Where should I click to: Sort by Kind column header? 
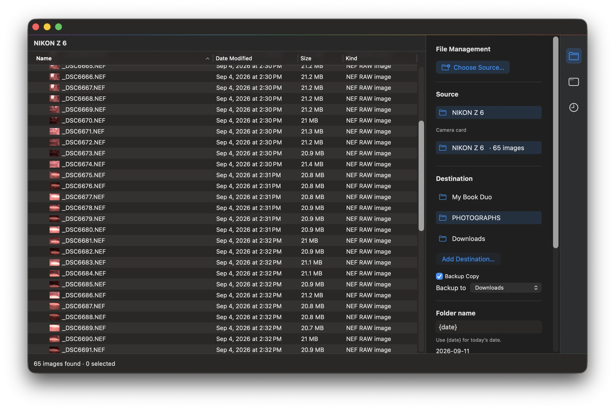(351, 58)
